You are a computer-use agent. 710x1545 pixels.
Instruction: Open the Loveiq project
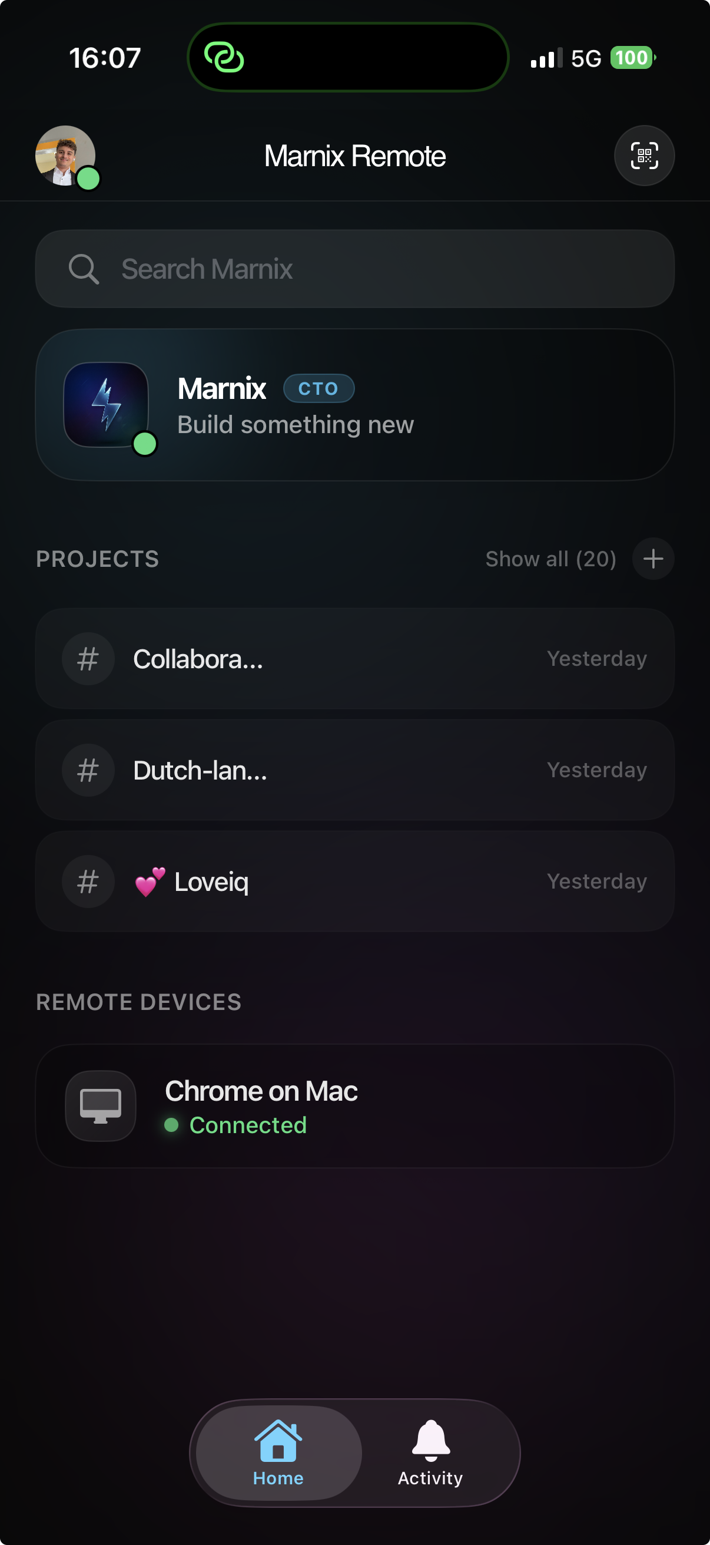[x=360, y=882]
